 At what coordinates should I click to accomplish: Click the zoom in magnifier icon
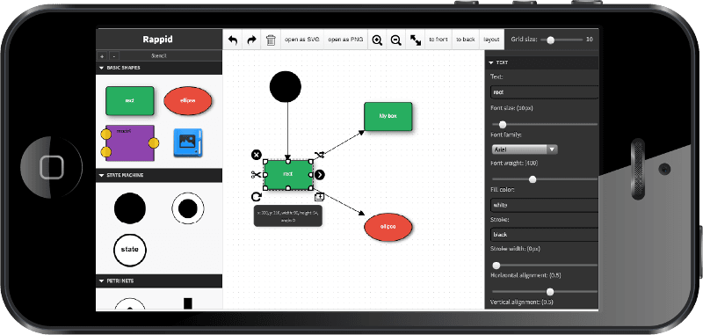pyautogui.click(x=378, y=40)
